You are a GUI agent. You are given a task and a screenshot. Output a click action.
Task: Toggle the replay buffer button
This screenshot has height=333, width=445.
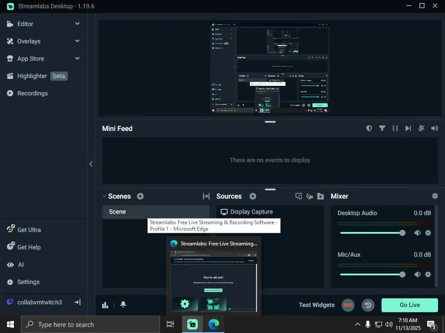coord(368,305)
